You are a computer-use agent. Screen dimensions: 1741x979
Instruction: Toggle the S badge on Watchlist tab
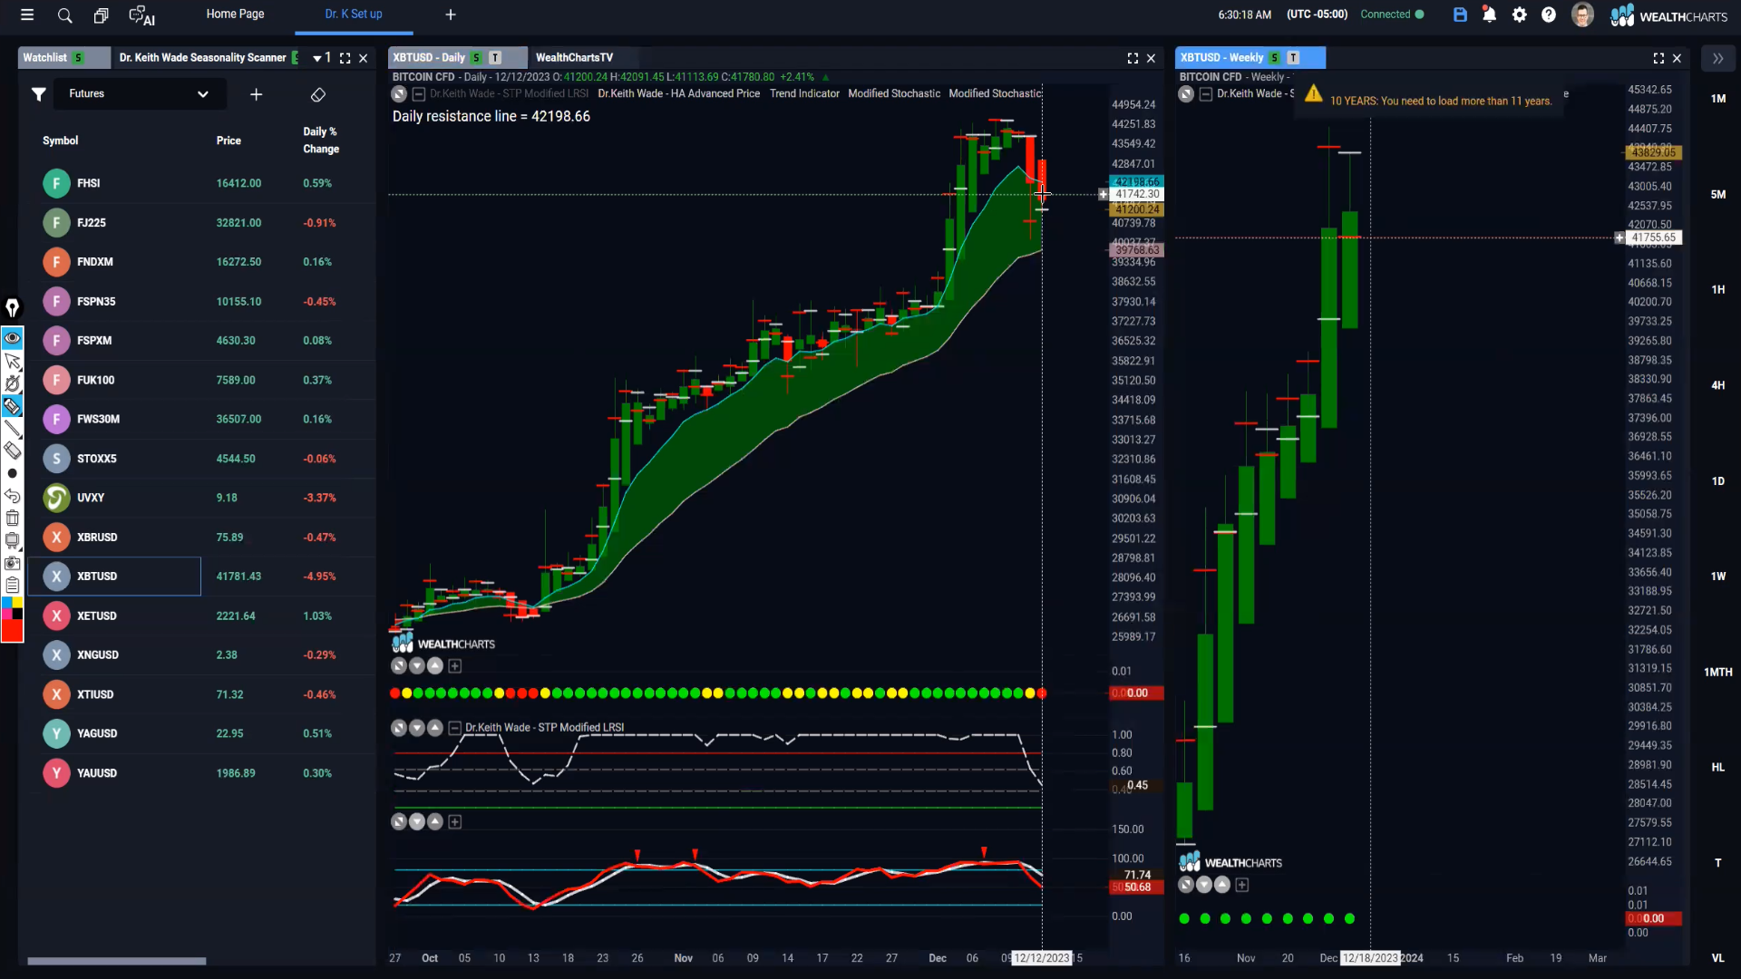79,58
